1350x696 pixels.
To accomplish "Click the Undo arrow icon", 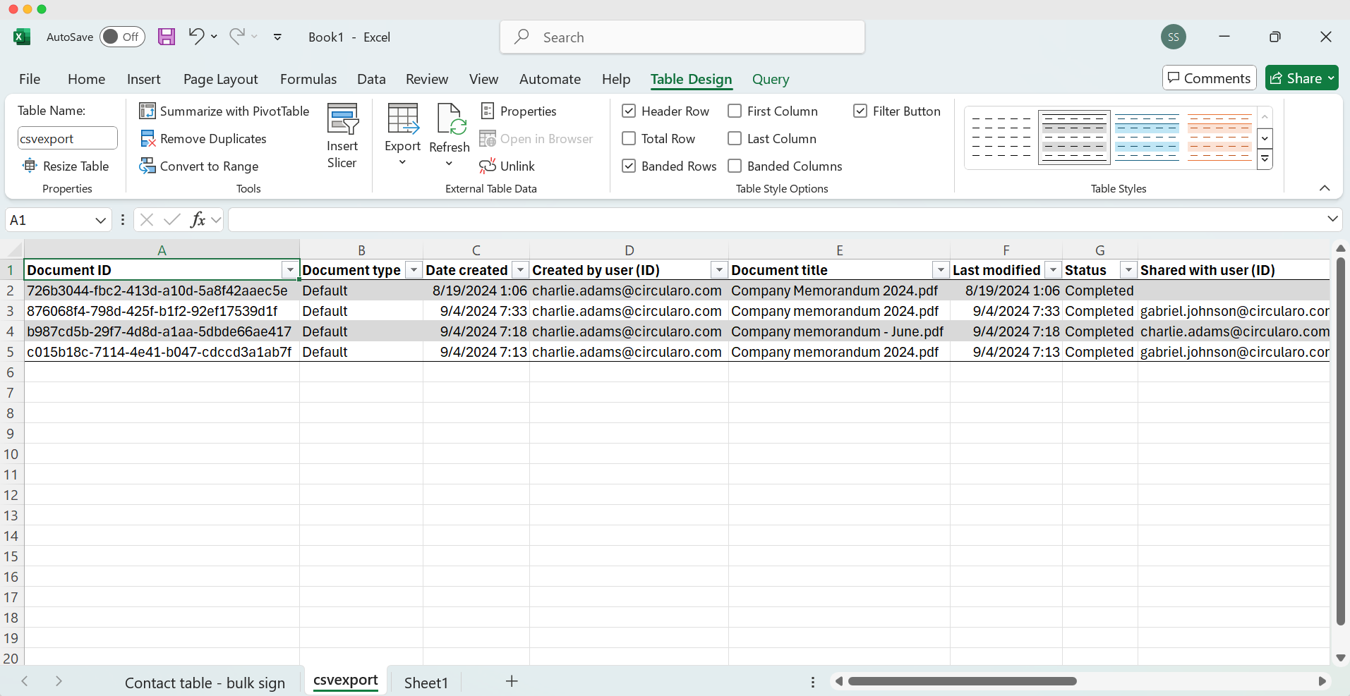I will click(x=196, y=36).
